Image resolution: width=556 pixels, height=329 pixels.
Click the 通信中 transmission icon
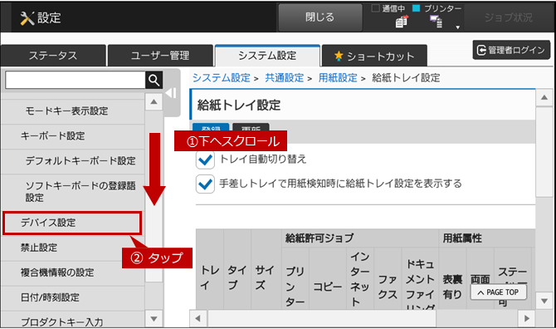(x=402, y=22)
